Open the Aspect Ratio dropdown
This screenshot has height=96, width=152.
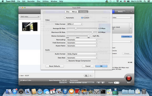pyautogui.click(x=82, y=46)
